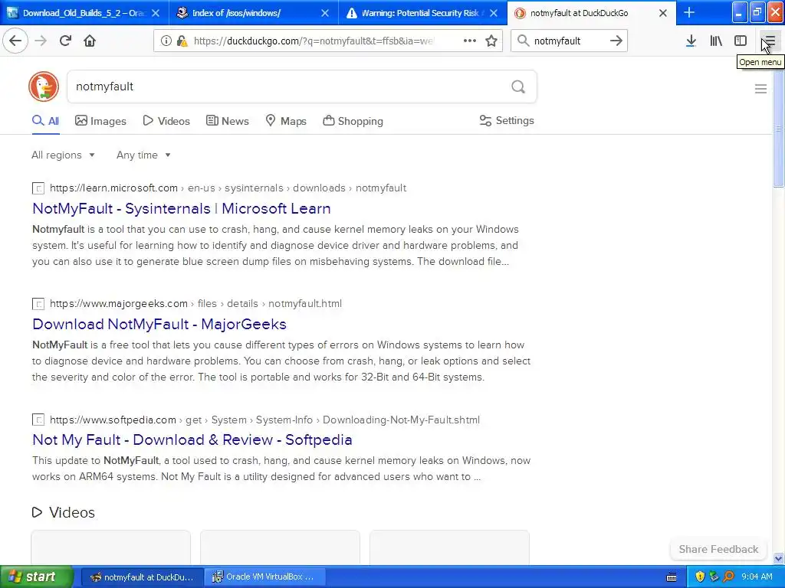This screenshot has width=785, height=588.
Task: Open NotMyFault - Sysinternals Microsoft Learn link
Action: pos(181,208)
